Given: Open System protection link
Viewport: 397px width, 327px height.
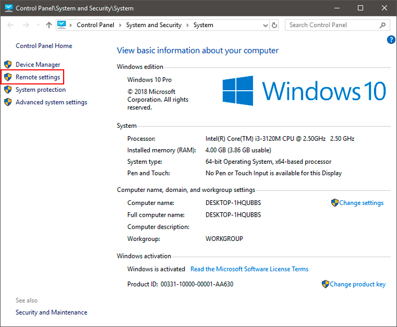Looking at the screenshot, I should 41,90.
